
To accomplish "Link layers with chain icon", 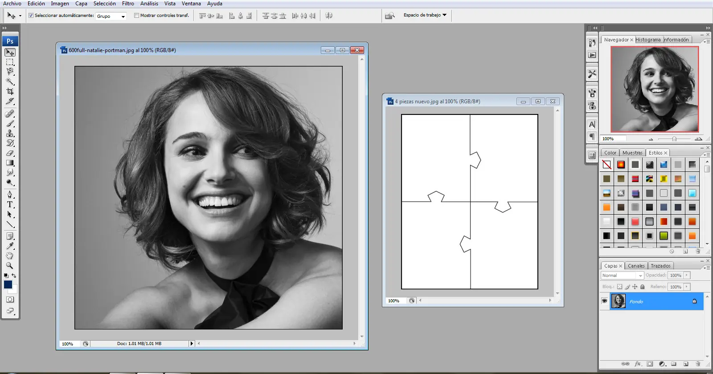I will pos(625,364).
